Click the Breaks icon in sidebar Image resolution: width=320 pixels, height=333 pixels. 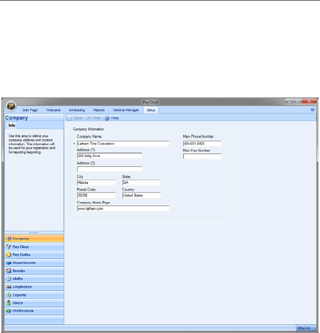point(9,271)
